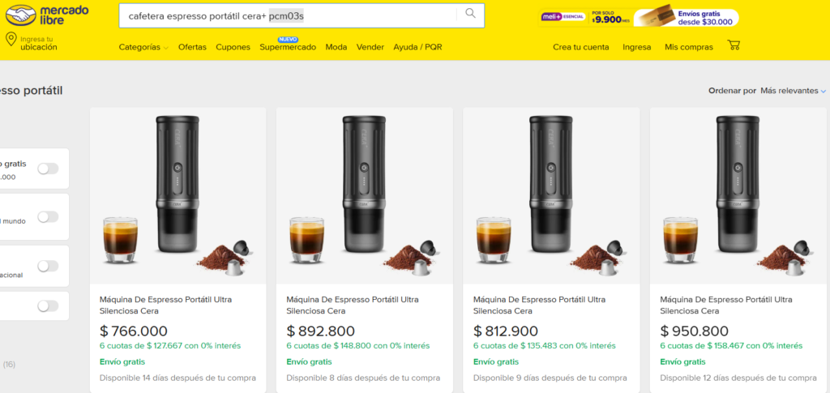Toggle the Envío gratis filter switch
This screenshot has width=830, height=393.
click(x=48, y=169)
